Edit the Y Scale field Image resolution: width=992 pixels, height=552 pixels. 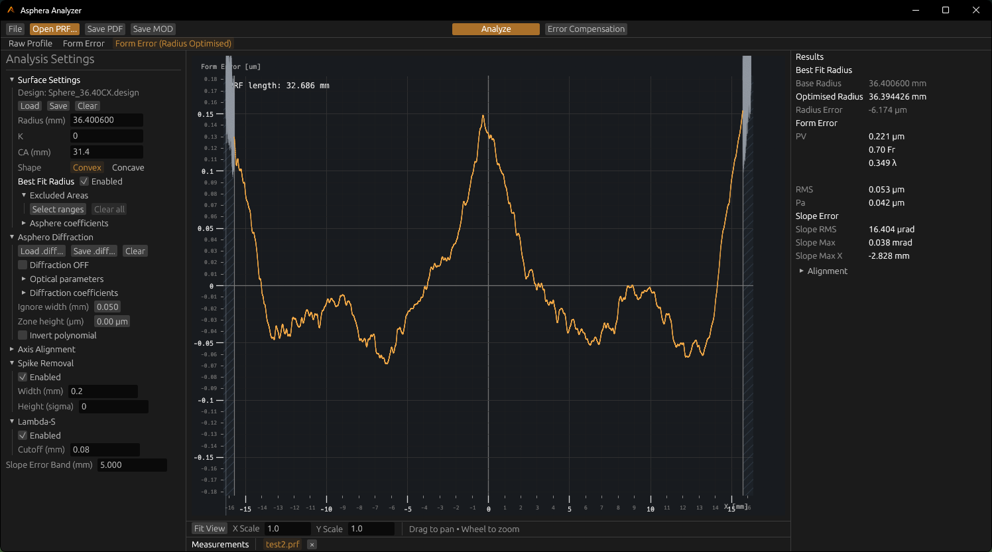[x=371, y=529]
